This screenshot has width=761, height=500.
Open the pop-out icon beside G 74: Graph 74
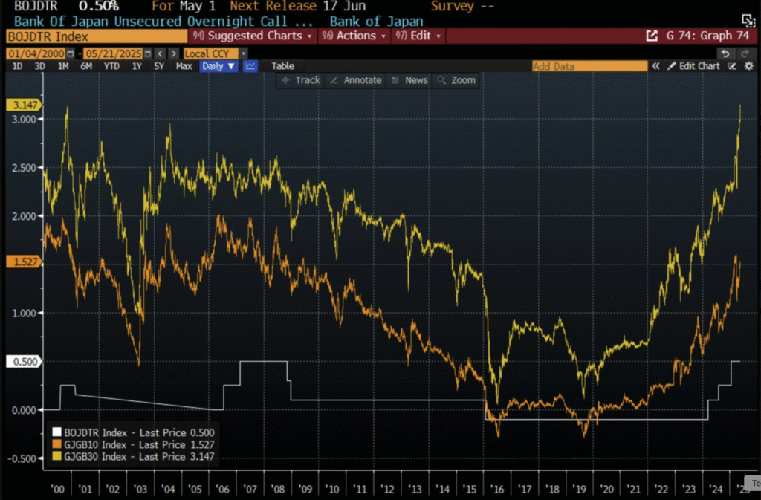point(652,36)
